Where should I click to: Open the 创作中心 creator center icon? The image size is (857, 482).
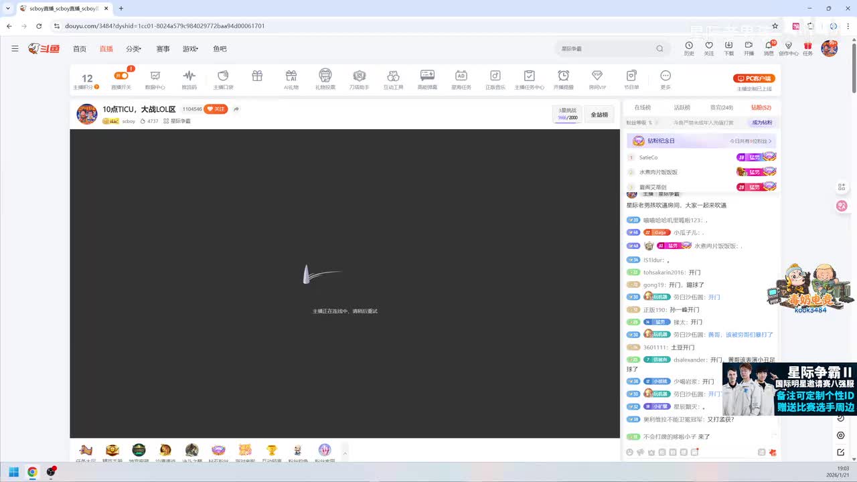coord(788,48)
